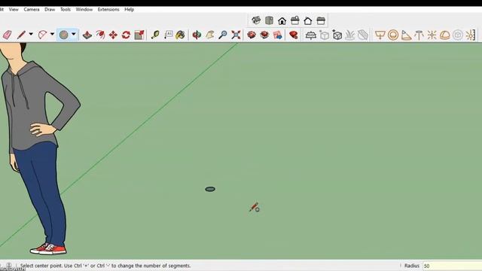Open the Draw menu

click(50, 10)
